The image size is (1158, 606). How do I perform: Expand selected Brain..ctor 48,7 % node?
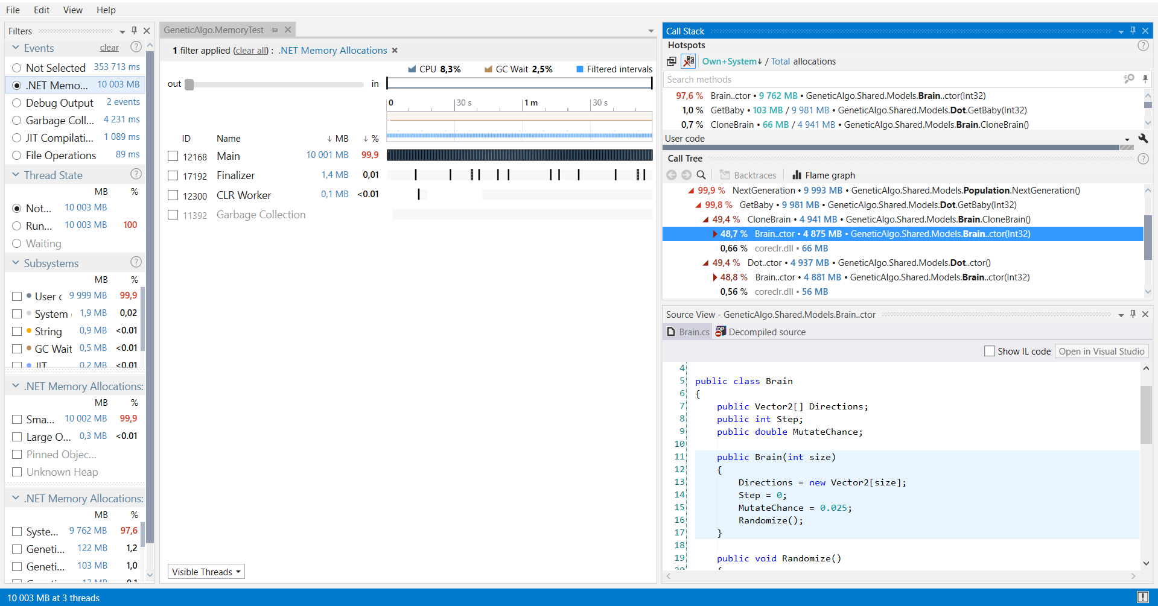(x=715, y=234)
